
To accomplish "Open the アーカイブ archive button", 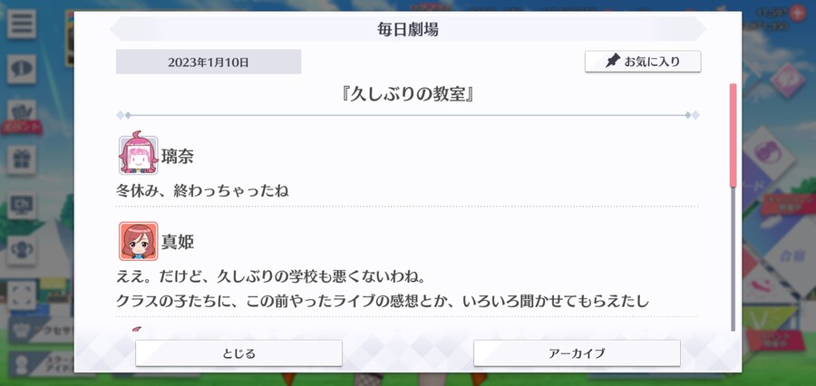I will tap(577, 353).
